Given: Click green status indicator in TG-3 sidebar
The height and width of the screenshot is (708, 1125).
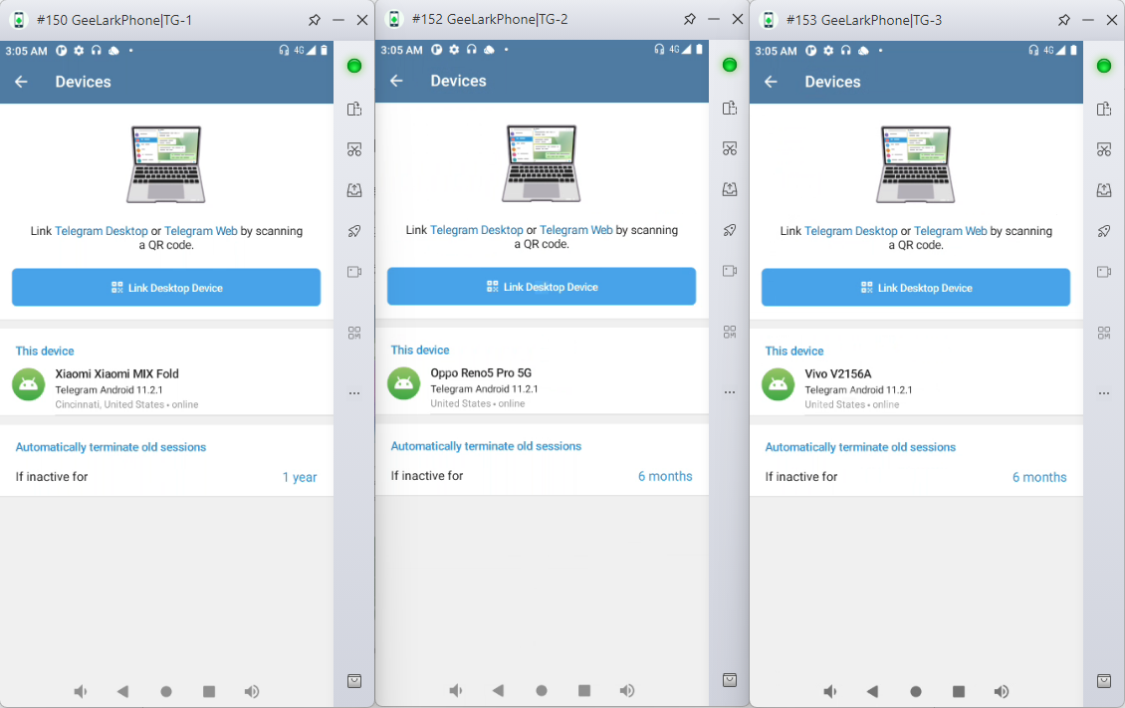Looking at the screenshot, I should pyautogui.click(x=1104, y=66).
